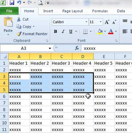Viewport: 132px width, 133px height.
Task: Click the Select All corner triangle
Action: (x=4, y=56)
